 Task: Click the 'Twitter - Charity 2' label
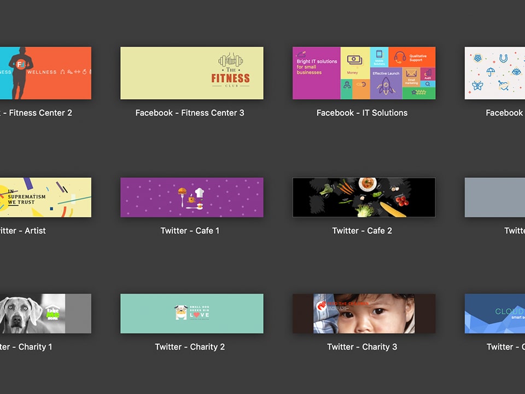(x=190, y=347)
